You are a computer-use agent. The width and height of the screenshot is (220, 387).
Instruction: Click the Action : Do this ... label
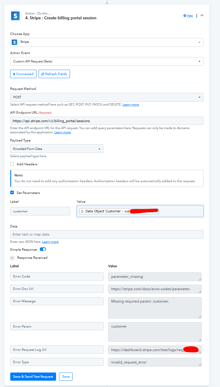pyautogui.click(x=38, y=13)
